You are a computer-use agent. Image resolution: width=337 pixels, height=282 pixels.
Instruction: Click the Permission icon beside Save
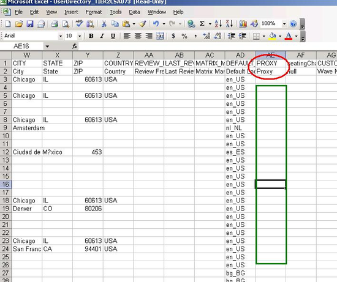click(41, 24)
